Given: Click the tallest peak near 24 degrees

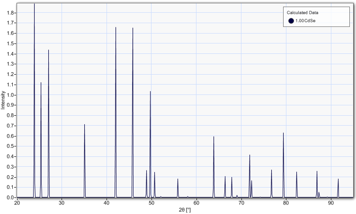Looking at the screenshot, I should (x=35, y=5).
